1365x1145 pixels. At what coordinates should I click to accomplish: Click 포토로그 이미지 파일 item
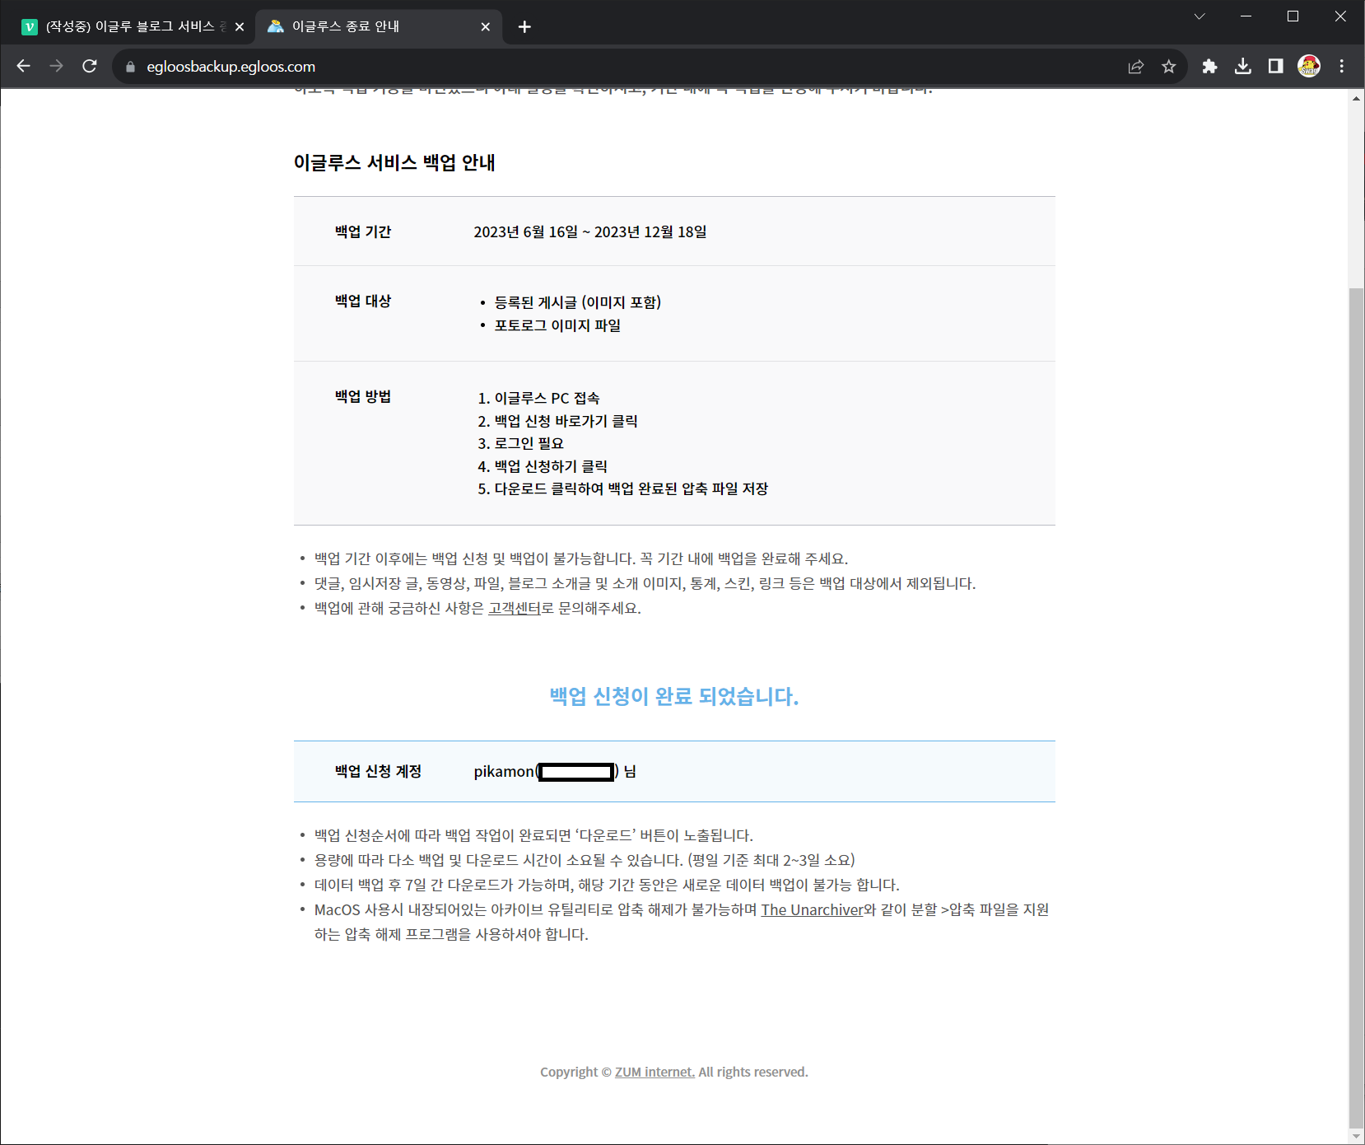coord(557,325)
